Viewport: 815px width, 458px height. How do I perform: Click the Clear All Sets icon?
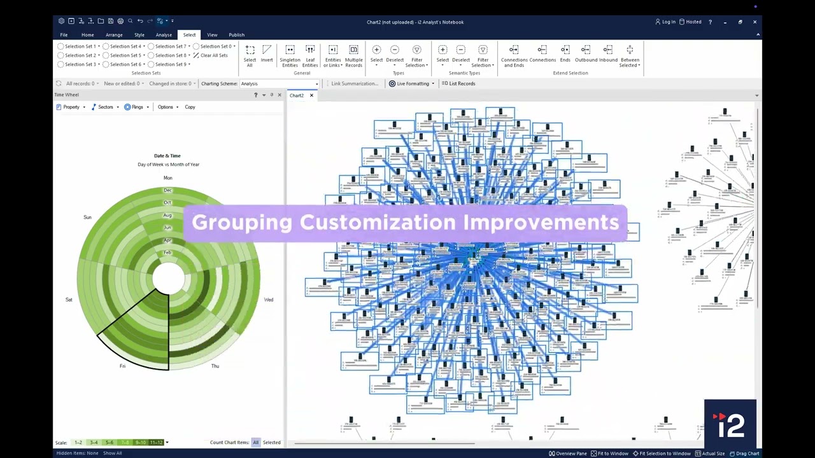click(x=197, y=55)
